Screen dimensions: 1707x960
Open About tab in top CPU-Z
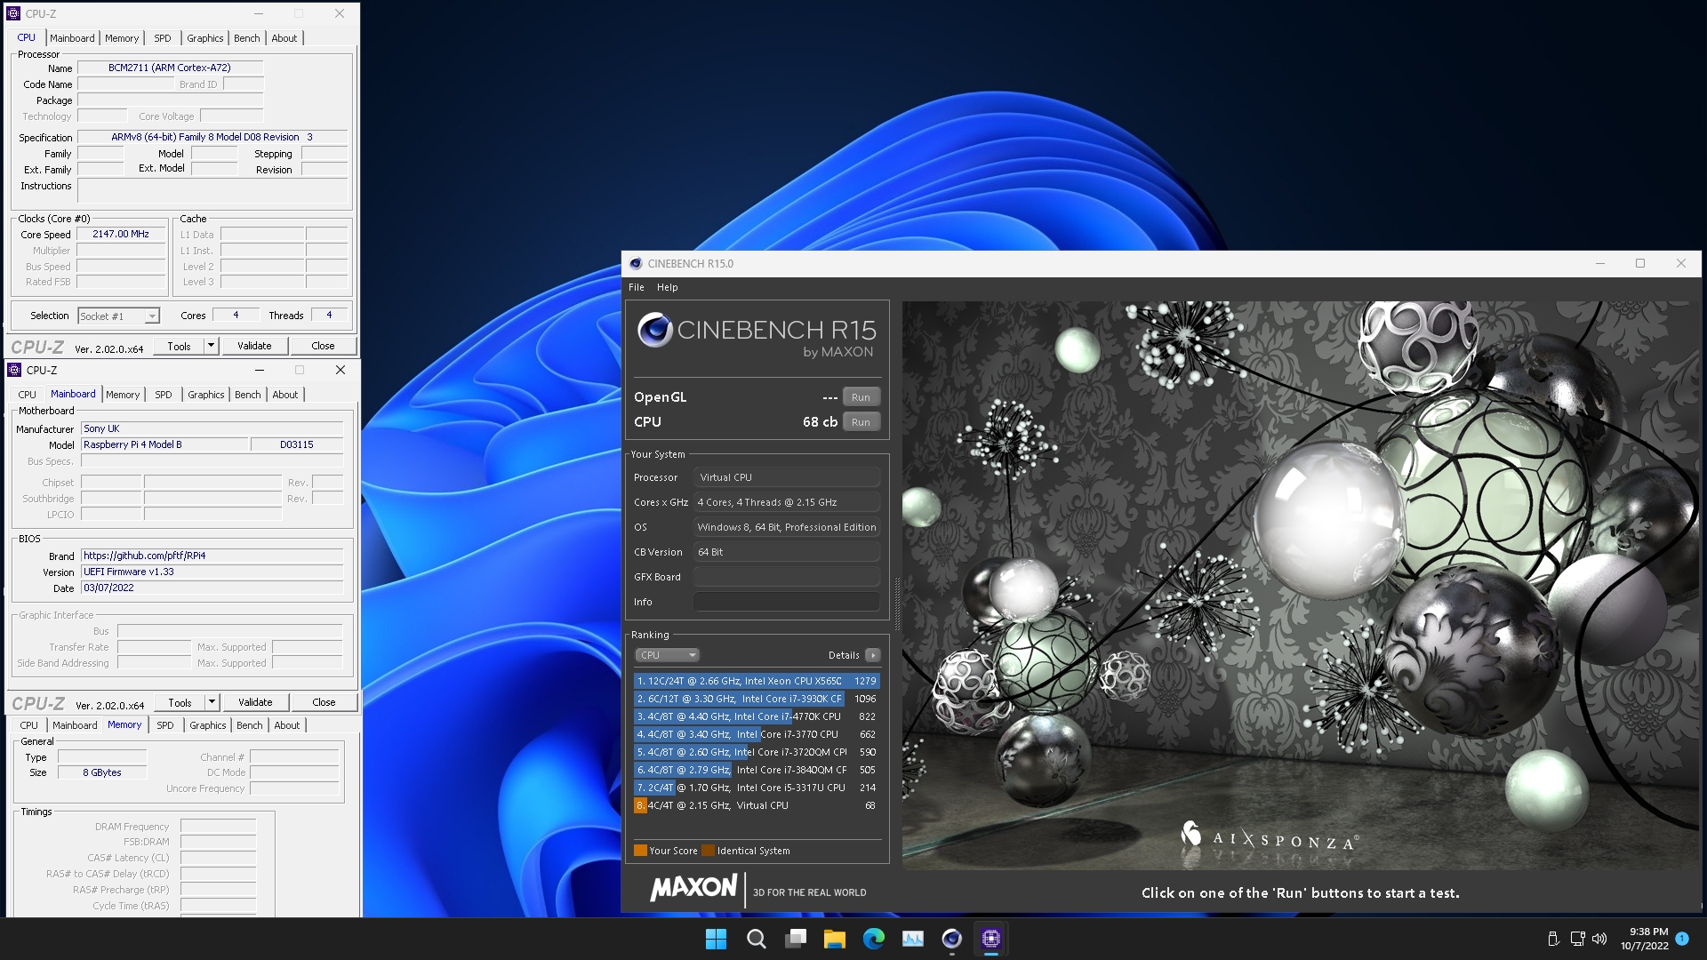click(284, 38)
